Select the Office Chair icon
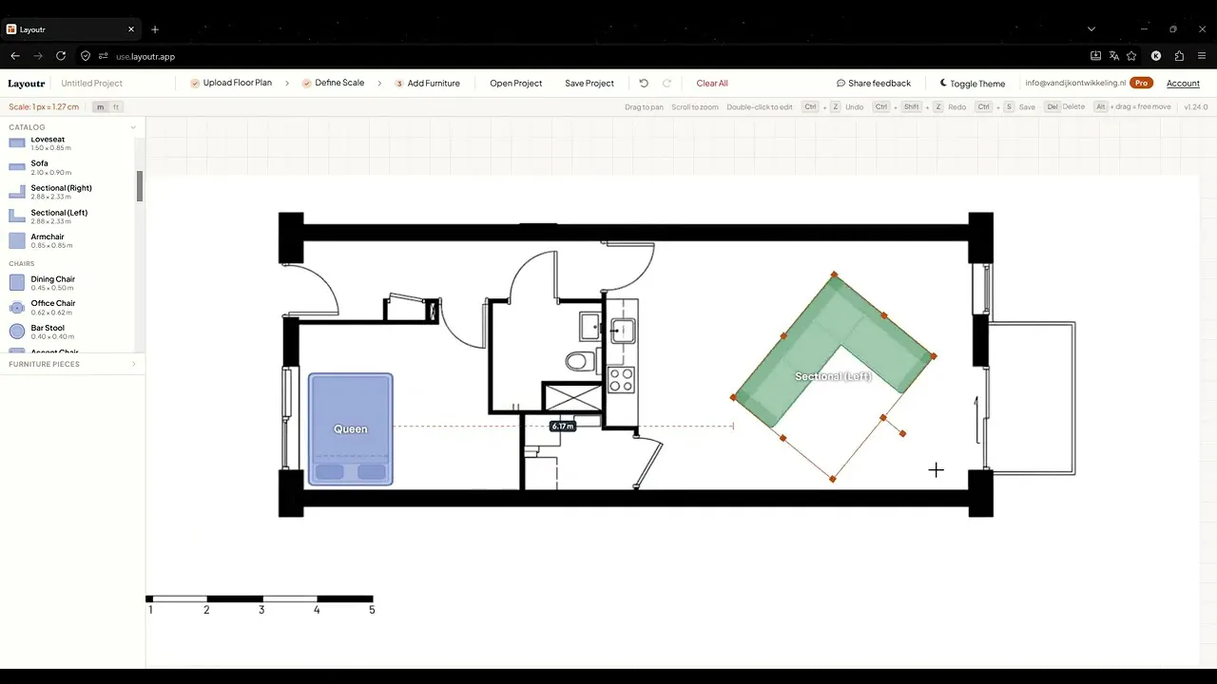The width and height of the screenshot is (1217, 684). point(16,307)
